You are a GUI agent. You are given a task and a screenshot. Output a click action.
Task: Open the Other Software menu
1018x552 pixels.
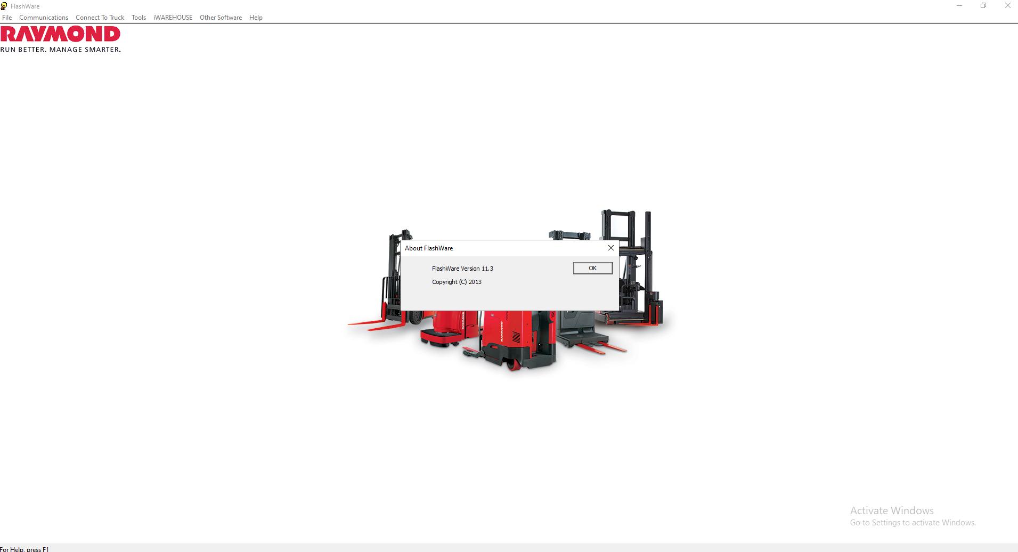pyautogui.click(x=221, y=17)
